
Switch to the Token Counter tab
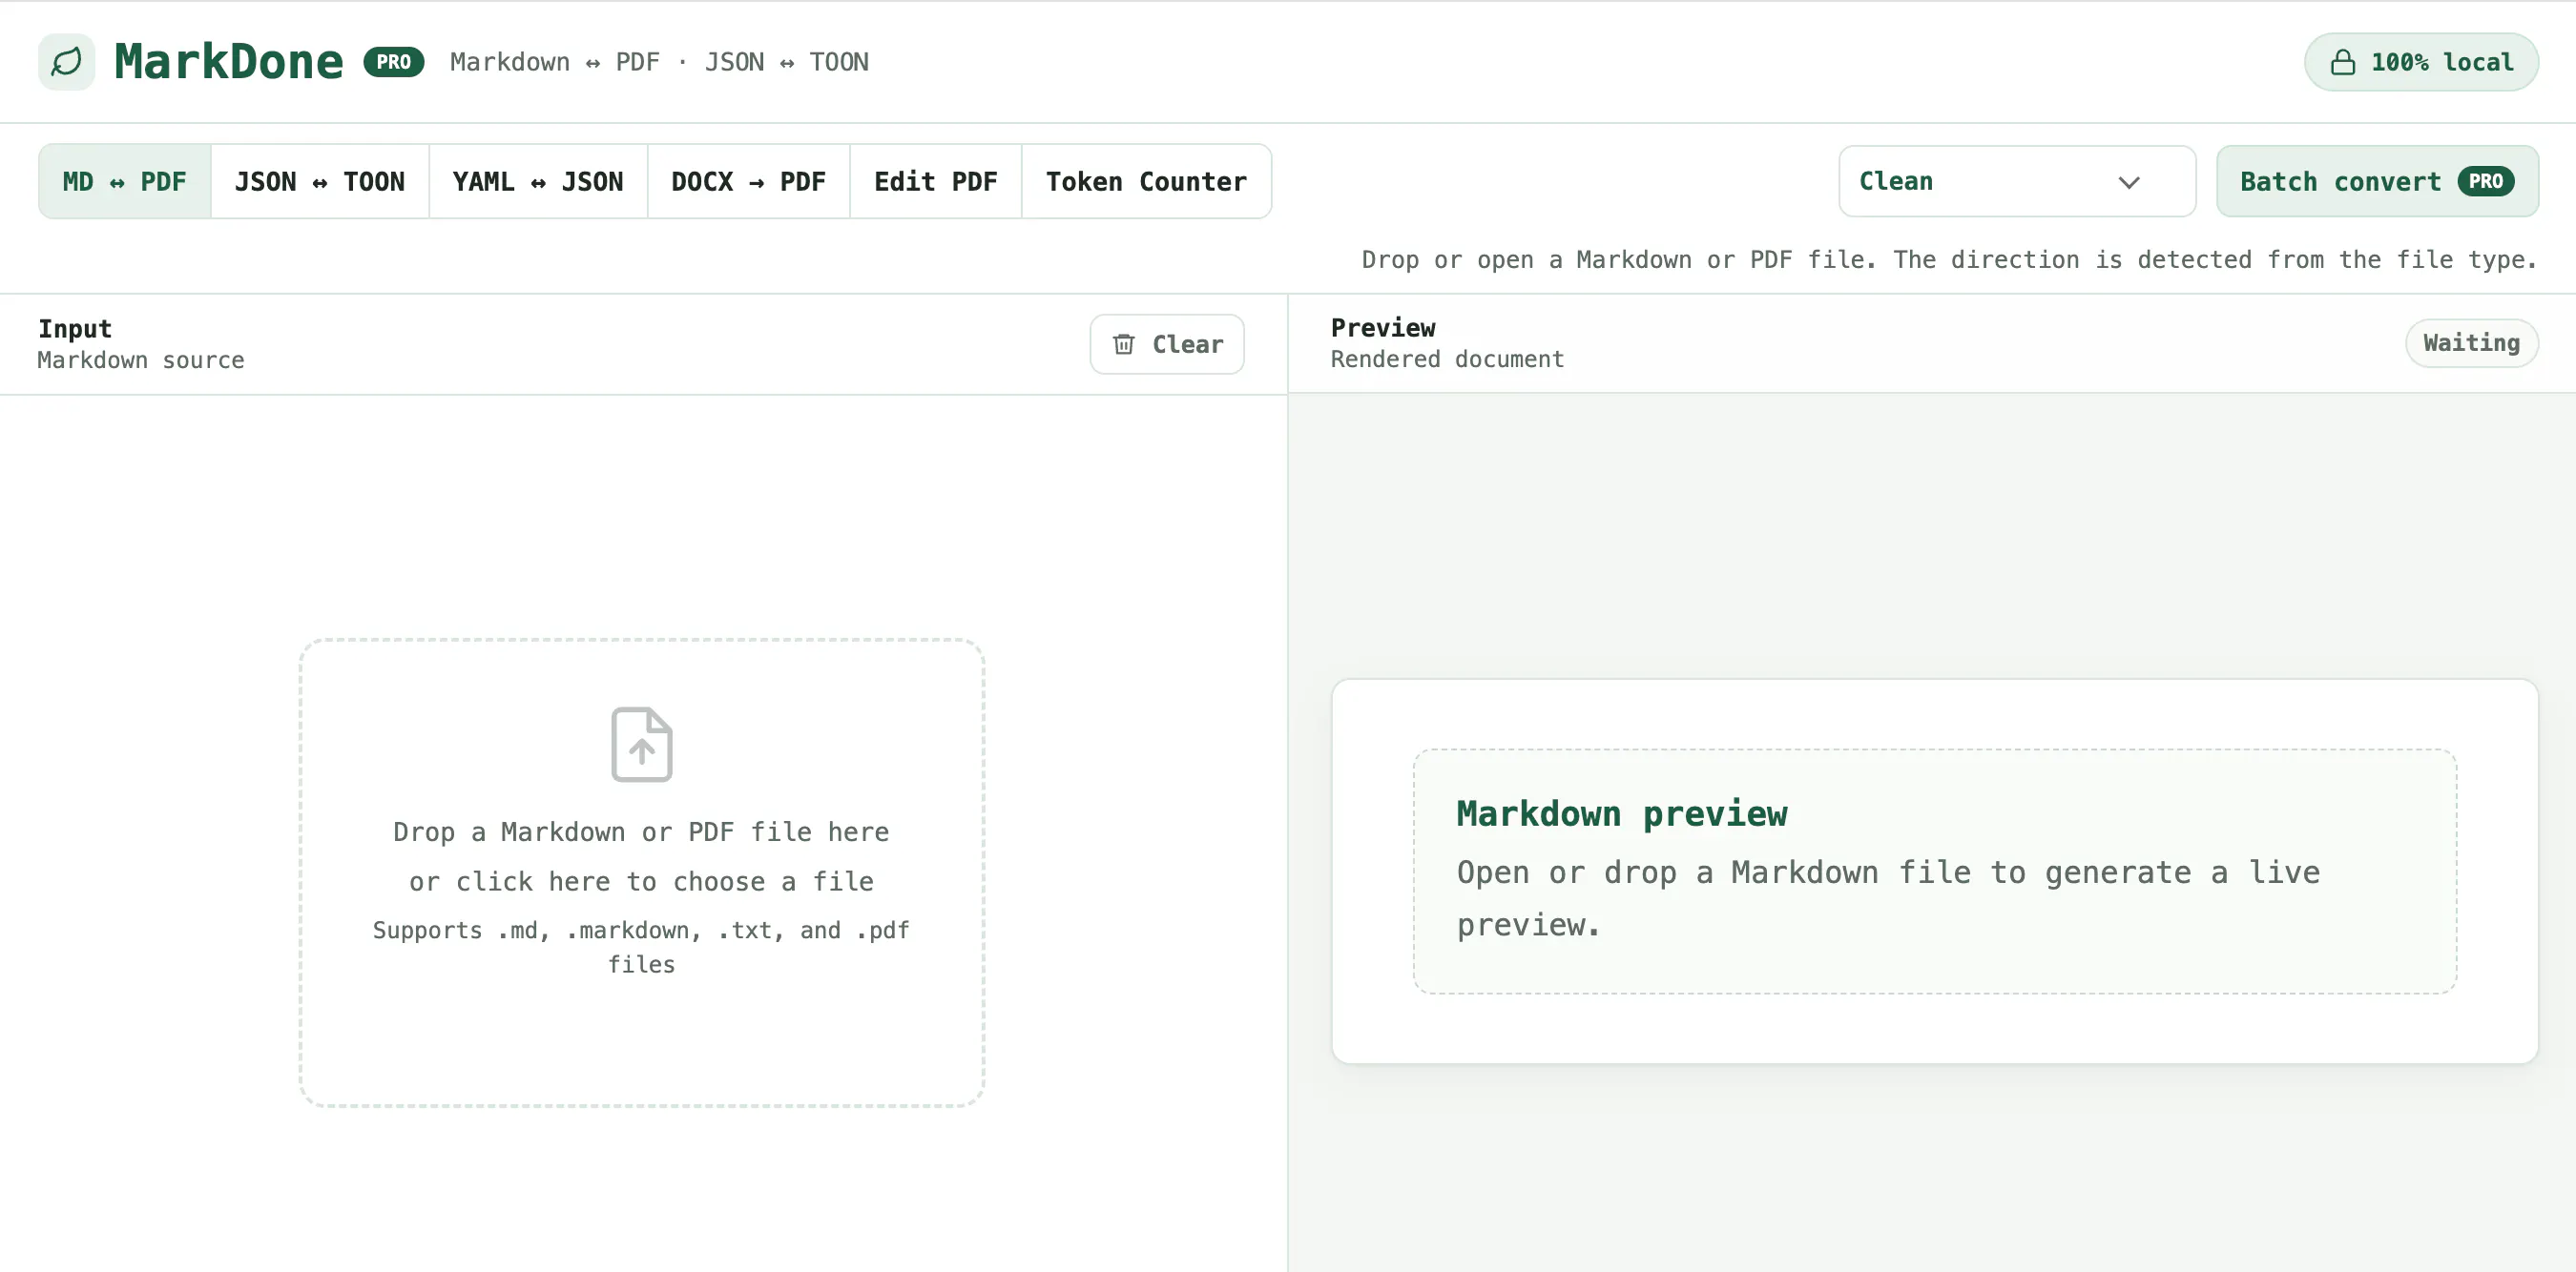(1146, 182)
